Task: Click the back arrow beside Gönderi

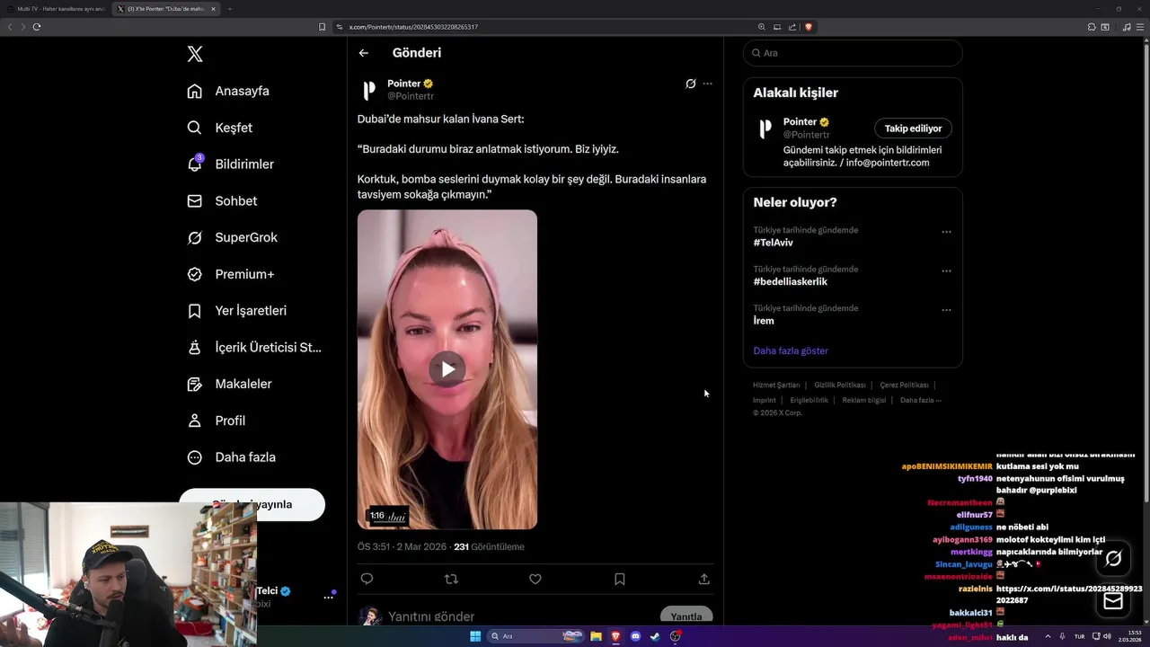Action: 364,53
